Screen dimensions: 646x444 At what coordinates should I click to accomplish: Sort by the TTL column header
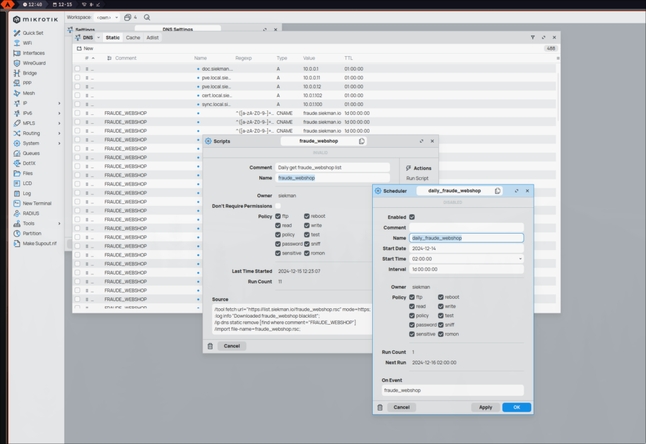[348, 58]
